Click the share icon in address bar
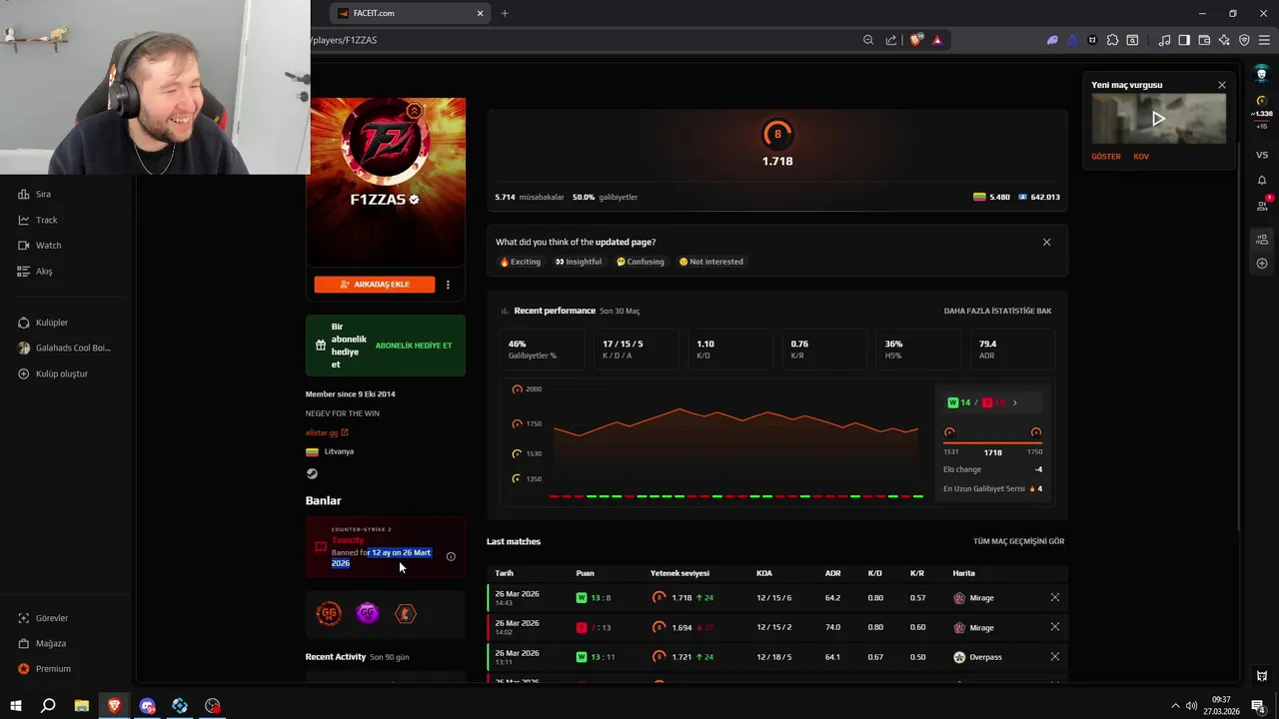Image resolution: width=1279 pixels, height=719 pixels. click(x=890, y=40)
